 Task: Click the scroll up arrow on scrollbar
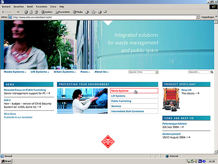pos(216,22)
